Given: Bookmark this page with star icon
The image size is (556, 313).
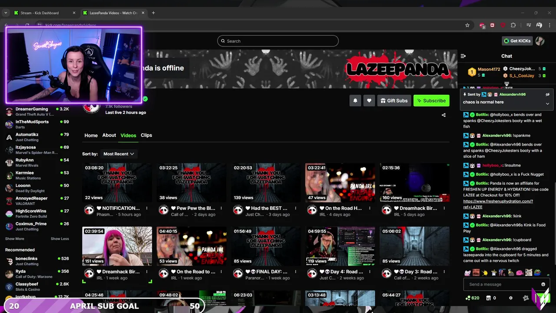Looking at the screenshot, I should coord(467,25).
